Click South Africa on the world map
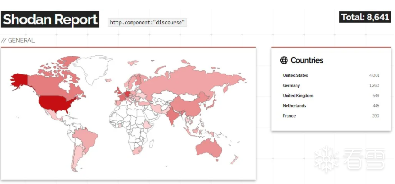This screenshot has width=395, height=184. [137, 150]
